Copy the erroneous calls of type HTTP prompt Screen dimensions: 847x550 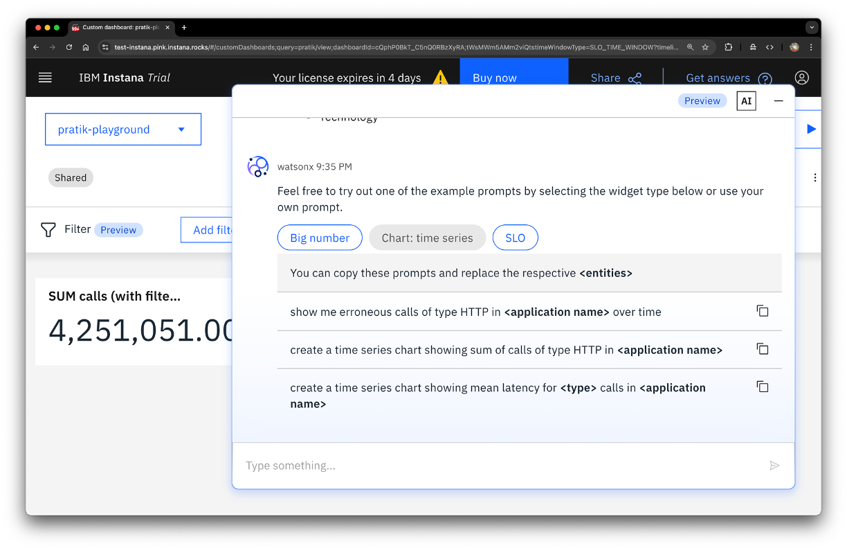762,311
